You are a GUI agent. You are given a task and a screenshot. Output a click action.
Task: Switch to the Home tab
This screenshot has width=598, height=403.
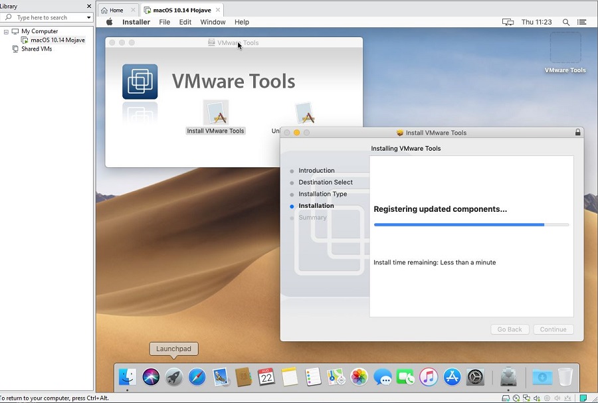coord(116,10)
